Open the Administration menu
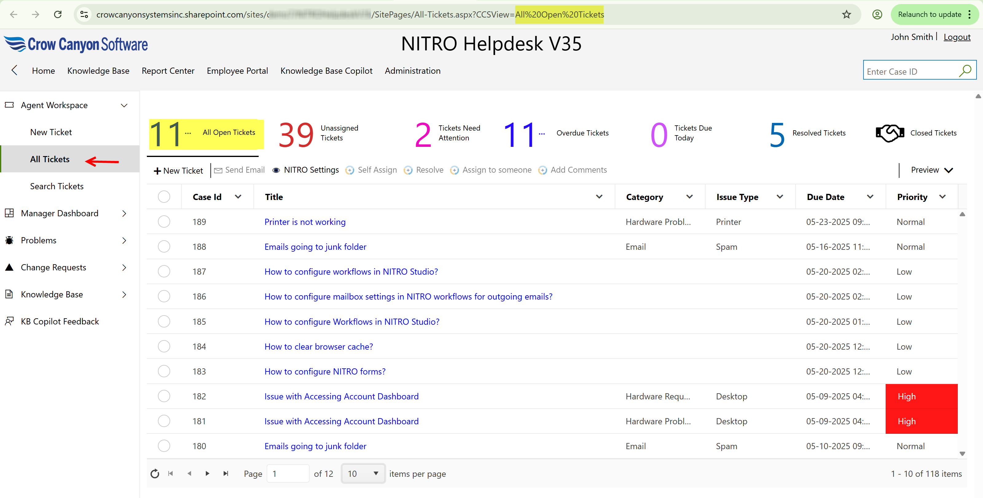This screenshot has width=983, height=498. click(413, 71)
